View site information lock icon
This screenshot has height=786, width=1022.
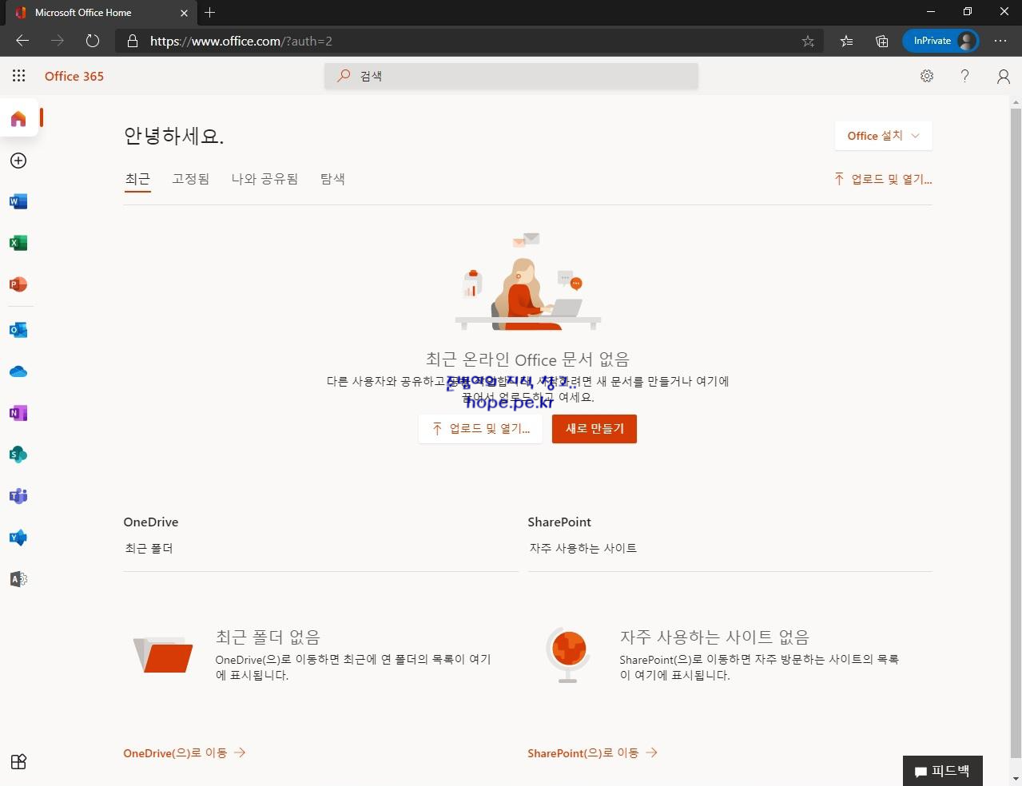click(133, 41)
